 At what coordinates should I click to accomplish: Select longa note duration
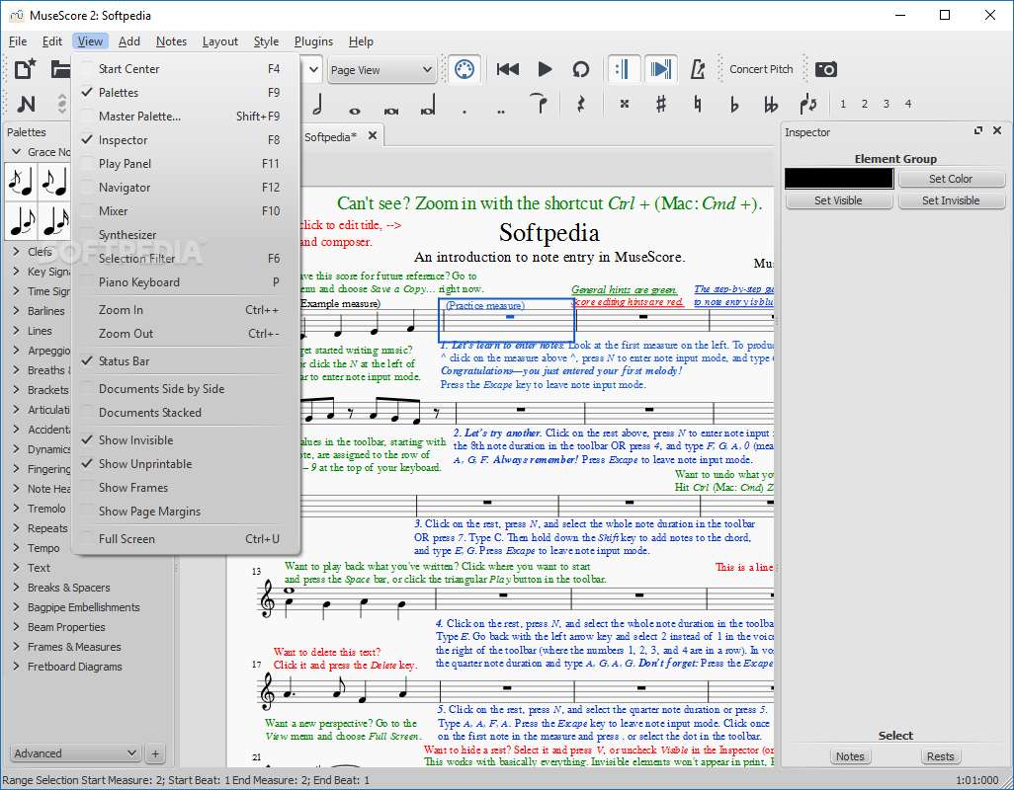[428, 104]
